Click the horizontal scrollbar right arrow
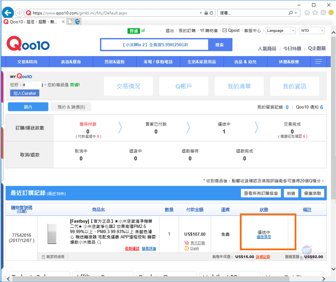This screenshot has width=336, height=282. click(x=324, y=279)
